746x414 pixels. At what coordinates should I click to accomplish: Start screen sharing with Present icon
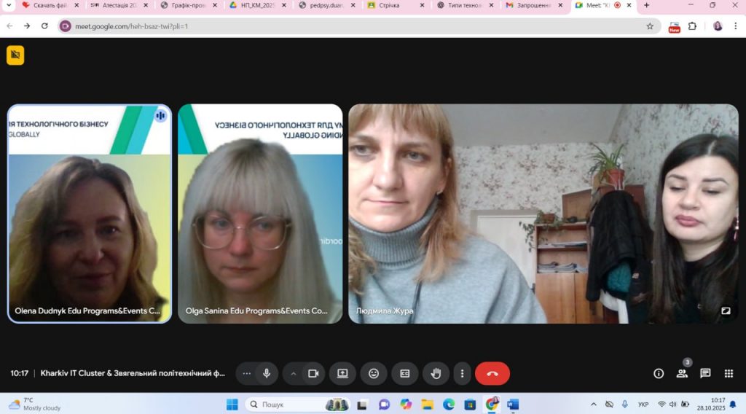[x=342, y=373]
